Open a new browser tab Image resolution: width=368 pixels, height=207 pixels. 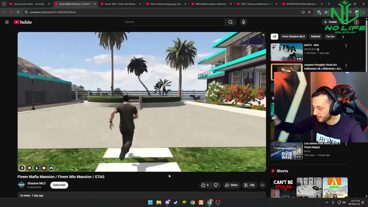click(x=329, y=4)
